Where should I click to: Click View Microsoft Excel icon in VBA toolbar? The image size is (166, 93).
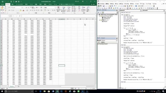[99, 6]
